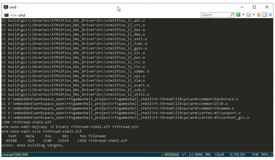Click 'arm-none-eabi-size rtthread-stm32.elf' line
Image resolution: width=275 pixels, height=160 pixels.
point(42,131)
